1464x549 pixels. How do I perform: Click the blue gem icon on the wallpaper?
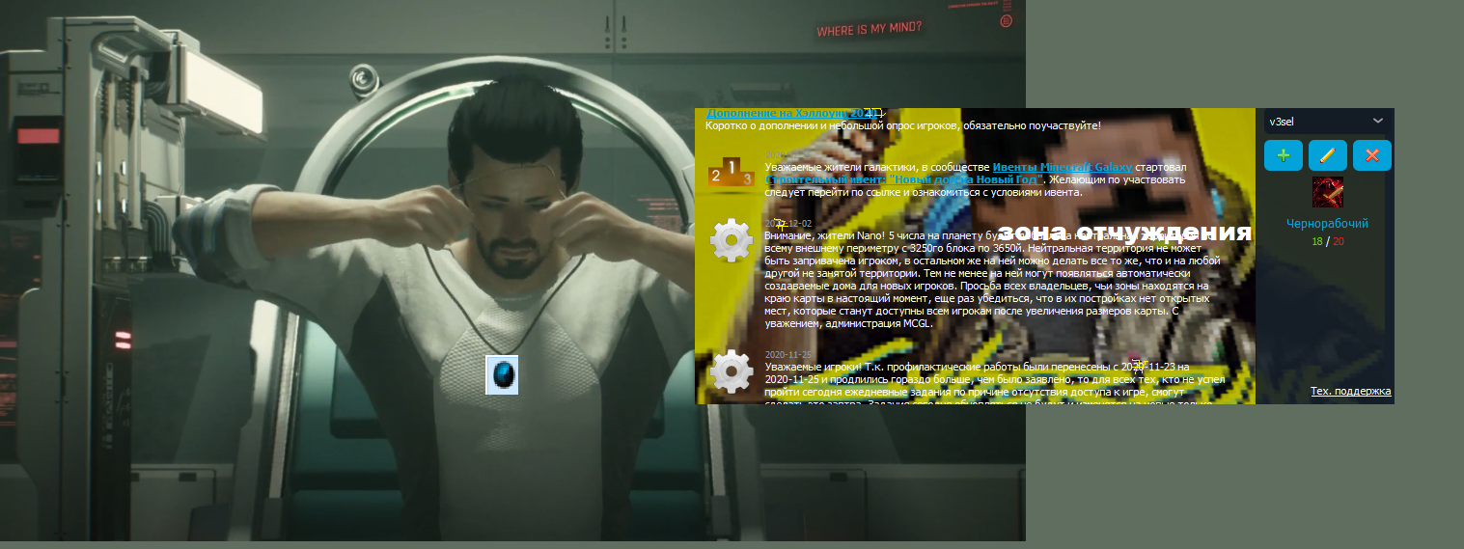pos(502,374)
